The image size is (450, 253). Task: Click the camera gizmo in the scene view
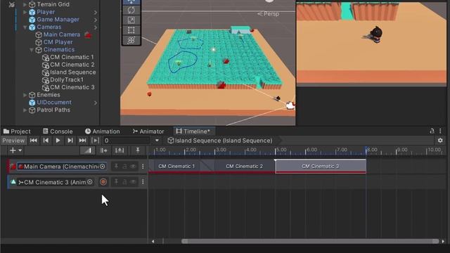pos(290,106)
